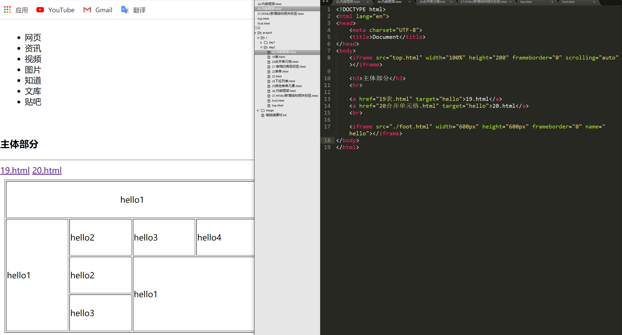Expand the image folder arrow
This screenshot has height=335, width=622.
tap(258, 111)
